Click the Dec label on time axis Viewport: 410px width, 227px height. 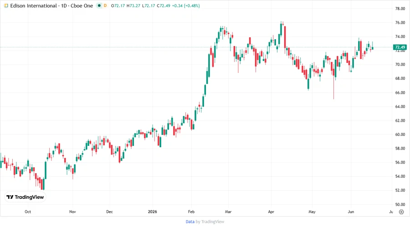pyautogui.click(x=109, y=212)
